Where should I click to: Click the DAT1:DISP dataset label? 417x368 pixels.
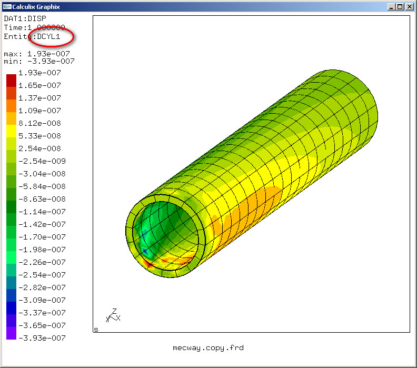(x=25, y=18)
